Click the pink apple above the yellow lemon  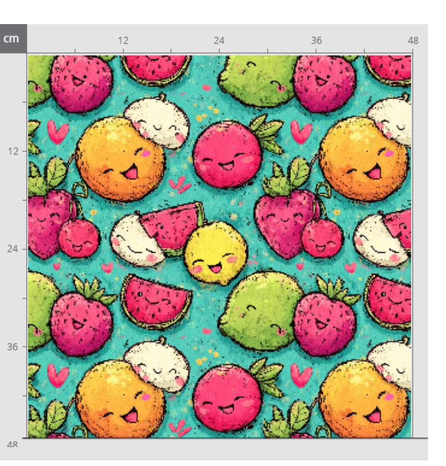point(227,154)
